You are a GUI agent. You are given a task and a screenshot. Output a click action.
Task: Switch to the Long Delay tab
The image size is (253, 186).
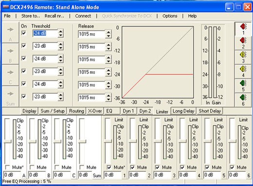pyautogui.click(x=183, y=111)
